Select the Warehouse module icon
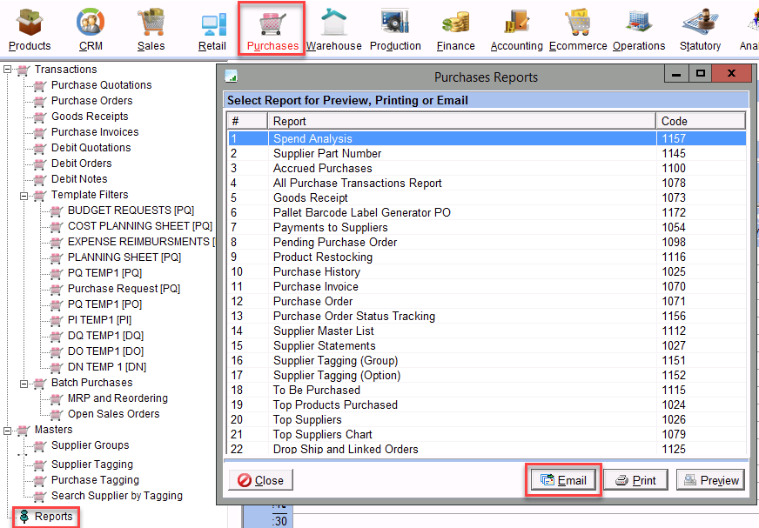This screenshot has width=759, height=528. [333, 28]
